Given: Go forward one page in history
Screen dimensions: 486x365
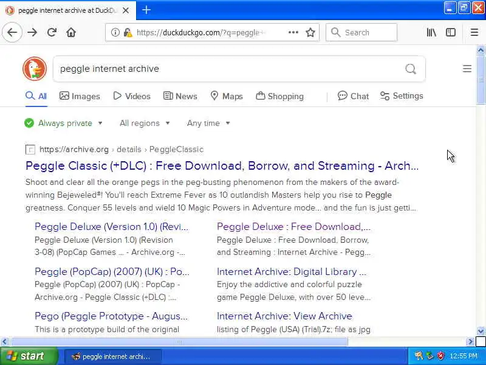Looking at the screenshot, I should [x=32, y=32].
